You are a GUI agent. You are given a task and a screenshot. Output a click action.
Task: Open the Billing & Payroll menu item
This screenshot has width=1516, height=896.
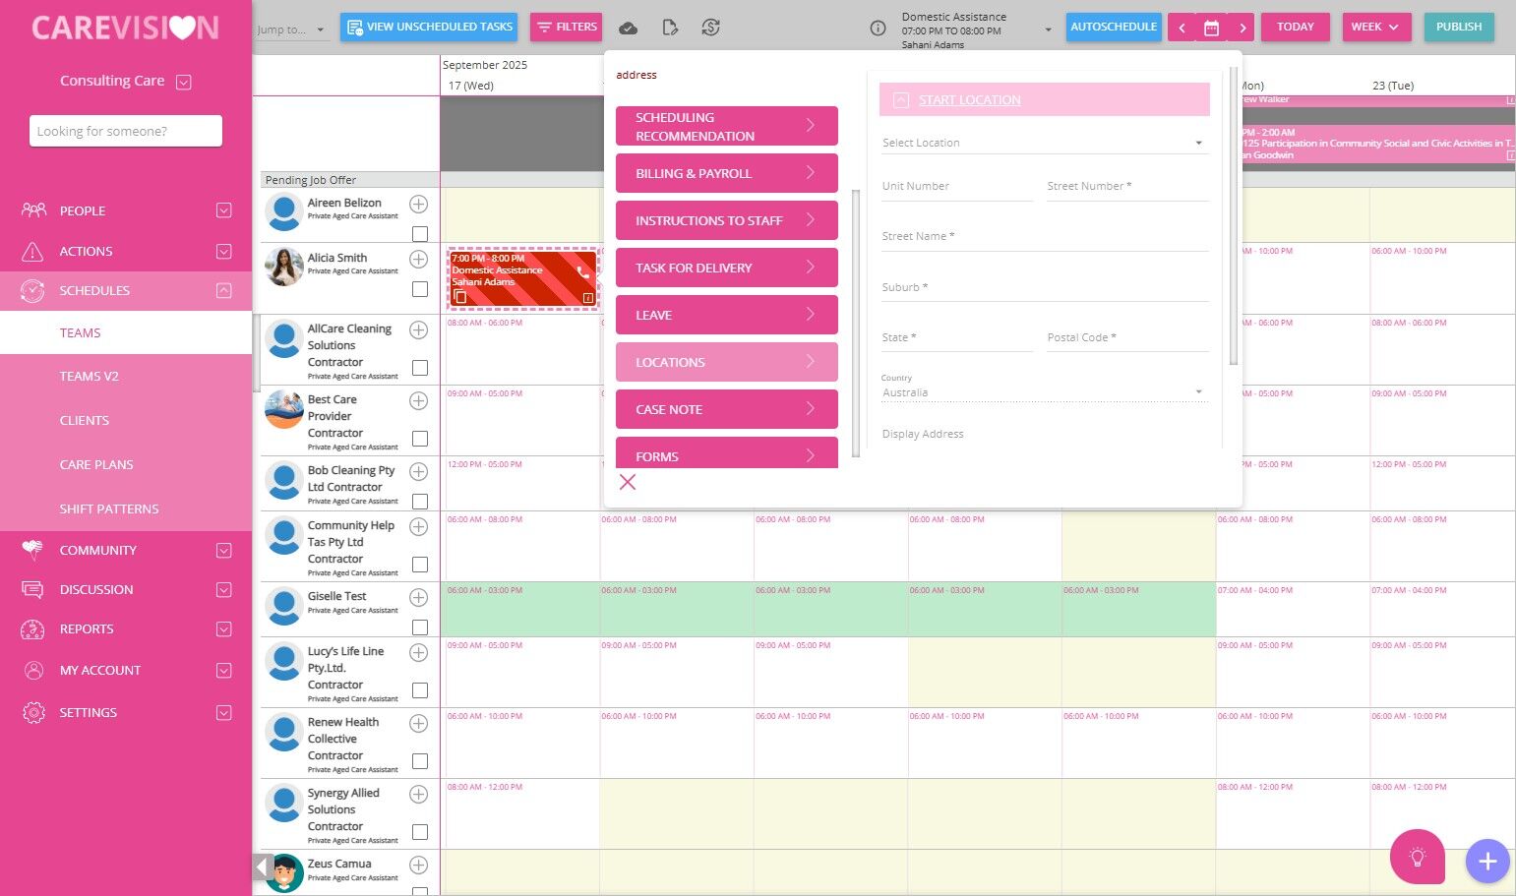727,173
